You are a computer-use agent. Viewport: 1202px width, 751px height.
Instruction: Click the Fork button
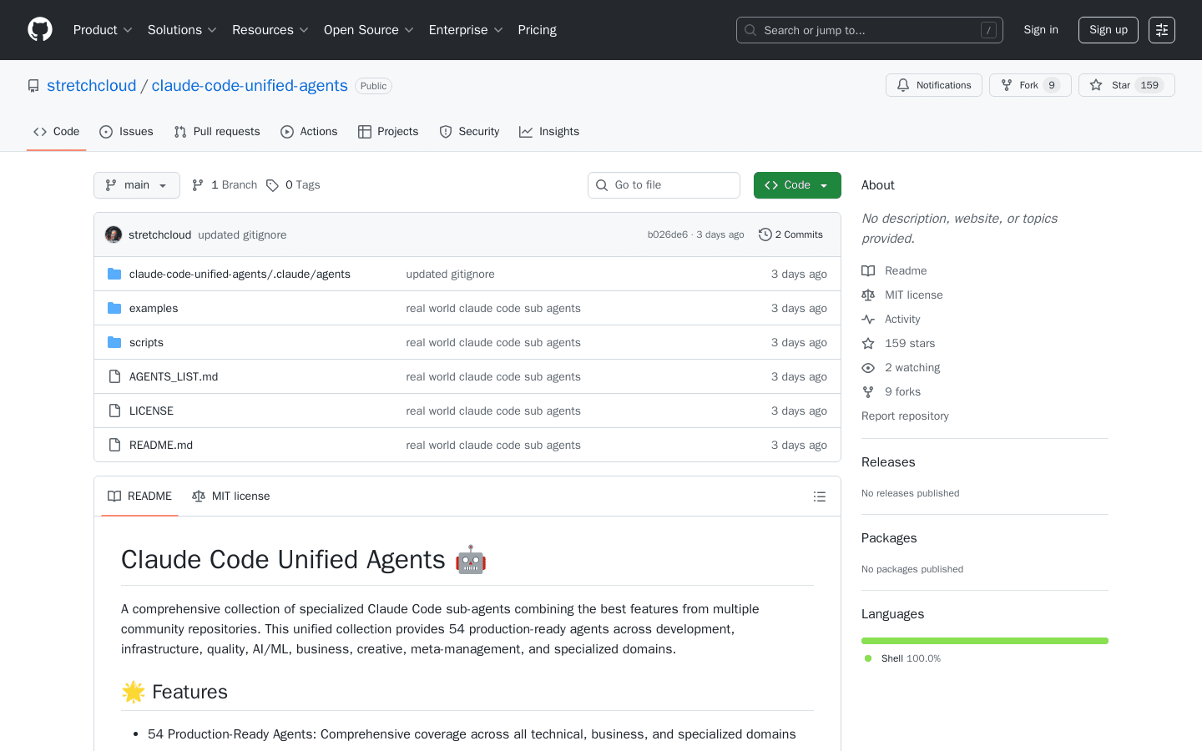point(1030,84)
